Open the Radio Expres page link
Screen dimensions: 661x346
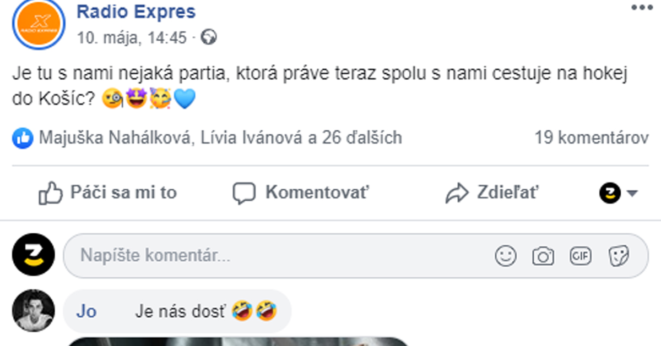click(x=136, y=11)
